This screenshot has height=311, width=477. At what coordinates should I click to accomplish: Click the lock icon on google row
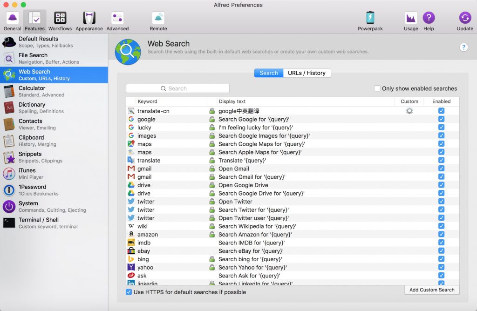(212, 119)
